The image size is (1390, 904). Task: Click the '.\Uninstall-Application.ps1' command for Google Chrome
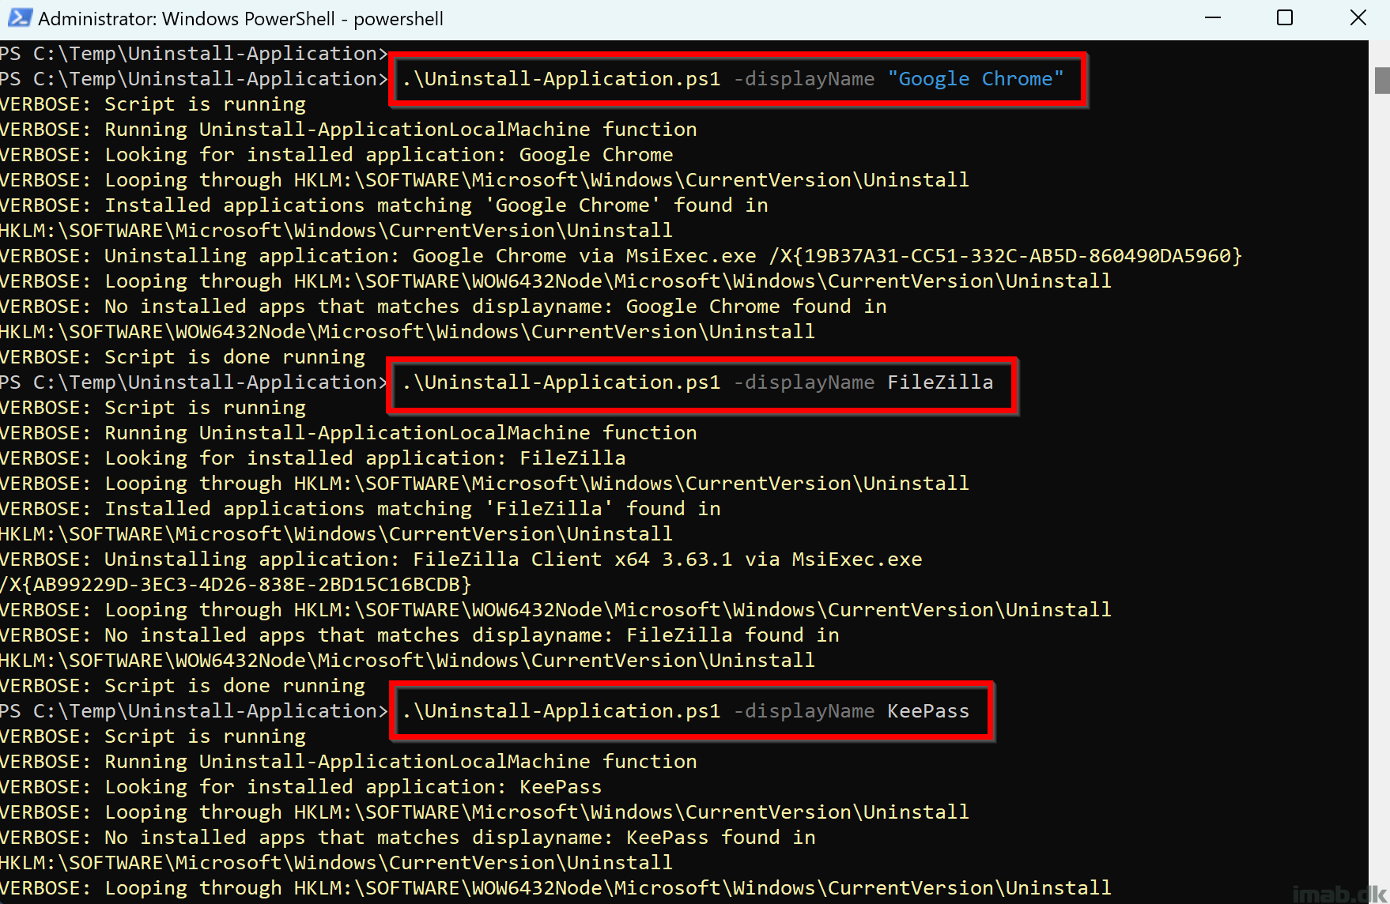click(x=561, y=79)
